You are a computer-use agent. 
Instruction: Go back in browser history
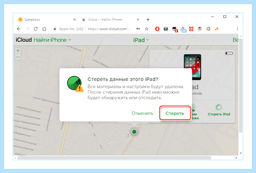click(19, 29)
